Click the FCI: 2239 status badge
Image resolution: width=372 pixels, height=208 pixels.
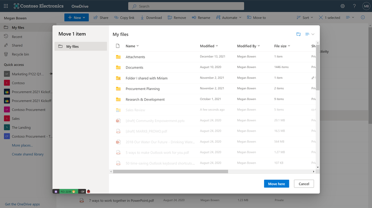pyautogui.click(x=69, y=191)
